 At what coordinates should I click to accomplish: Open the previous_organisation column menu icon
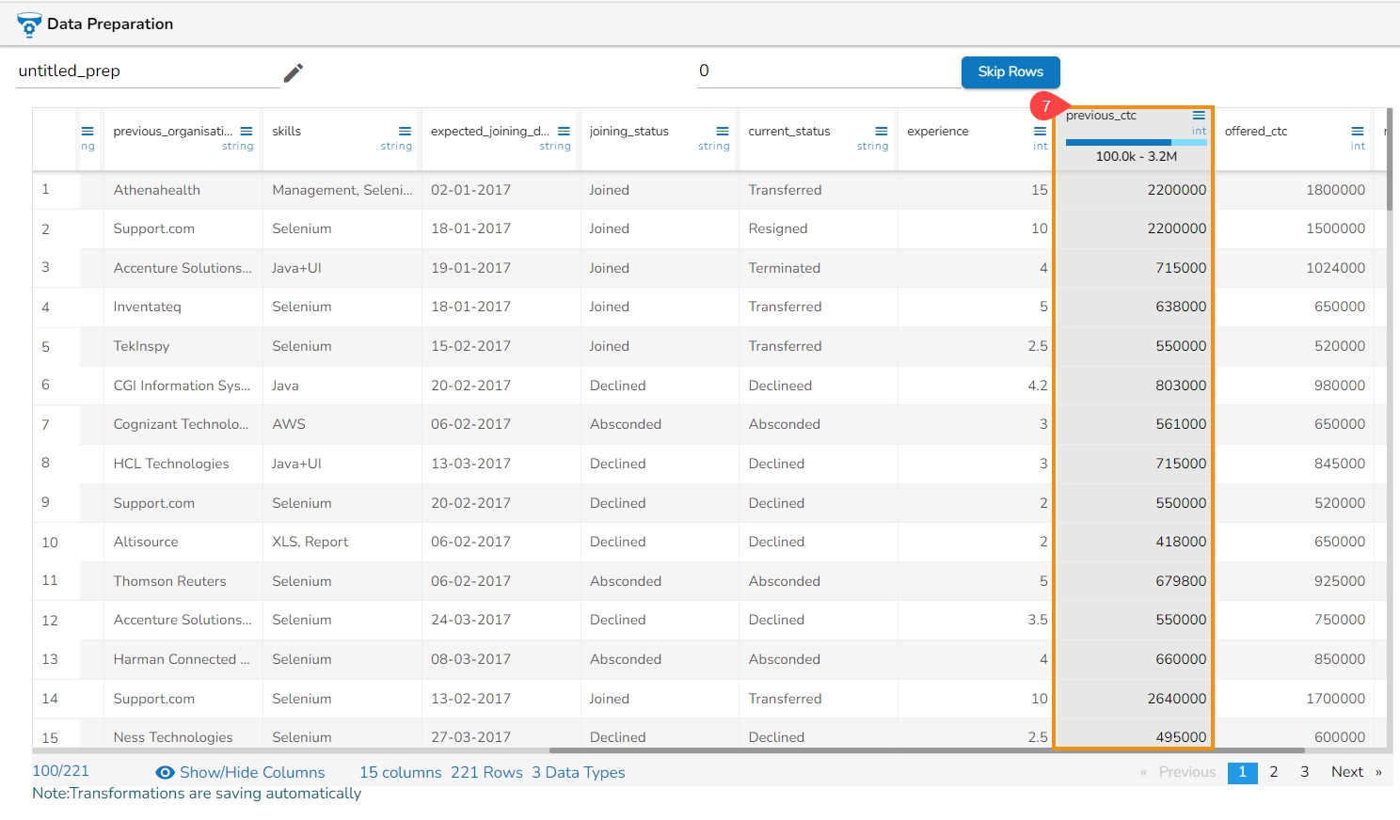(247, 132)
